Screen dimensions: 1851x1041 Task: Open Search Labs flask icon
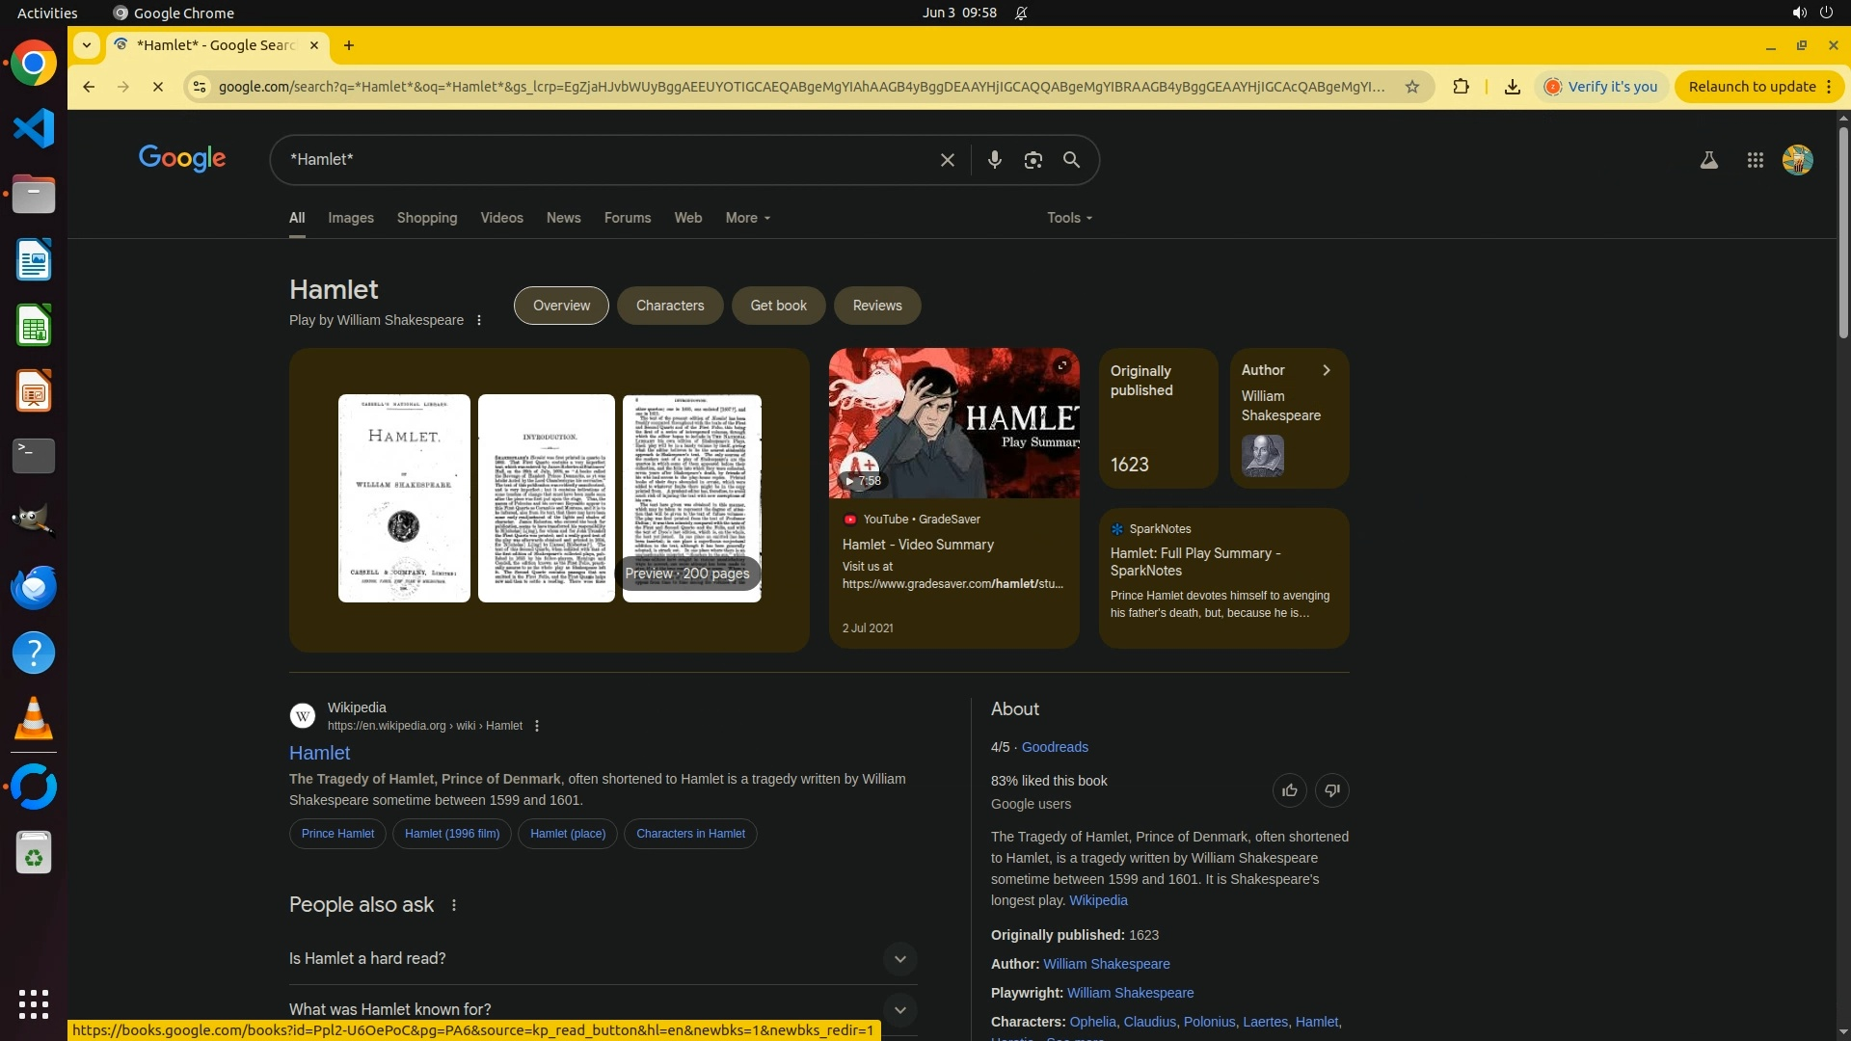[x=1708, y=160]
